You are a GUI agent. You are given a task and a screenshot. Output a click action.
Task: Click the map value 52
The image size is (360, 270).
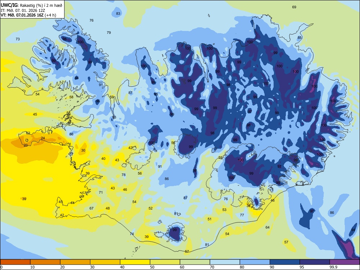coord(150,208)
